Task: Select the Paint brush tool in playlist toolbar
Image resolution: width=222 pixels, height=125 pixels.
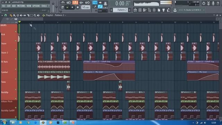Action: [14, 15]
